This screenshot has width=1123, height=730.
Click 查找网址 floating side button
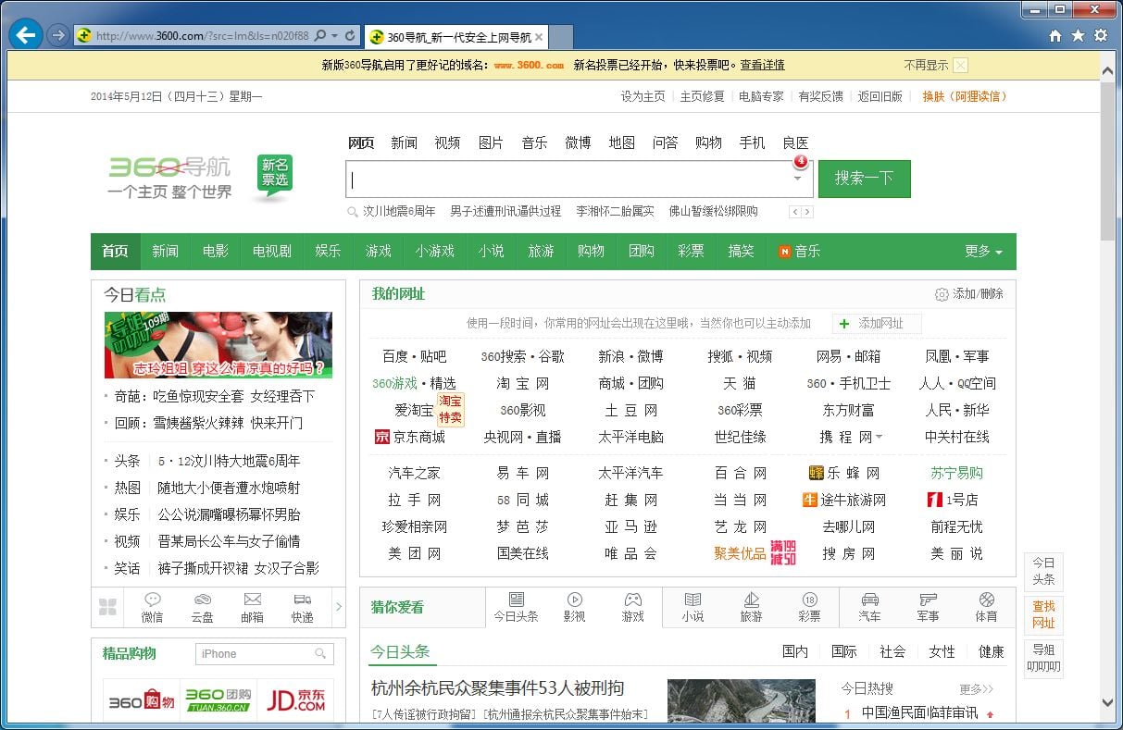coord(1043,614)
